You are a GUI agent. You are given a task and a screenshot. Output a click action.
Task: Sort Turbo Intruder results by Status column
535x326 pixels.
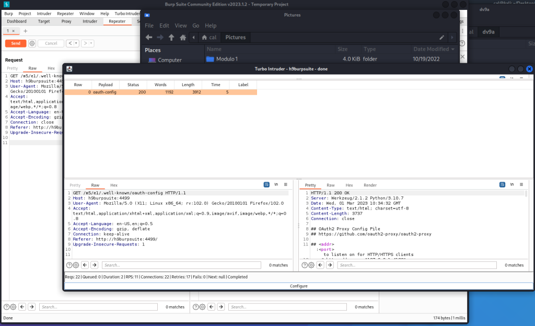[133, 85]
